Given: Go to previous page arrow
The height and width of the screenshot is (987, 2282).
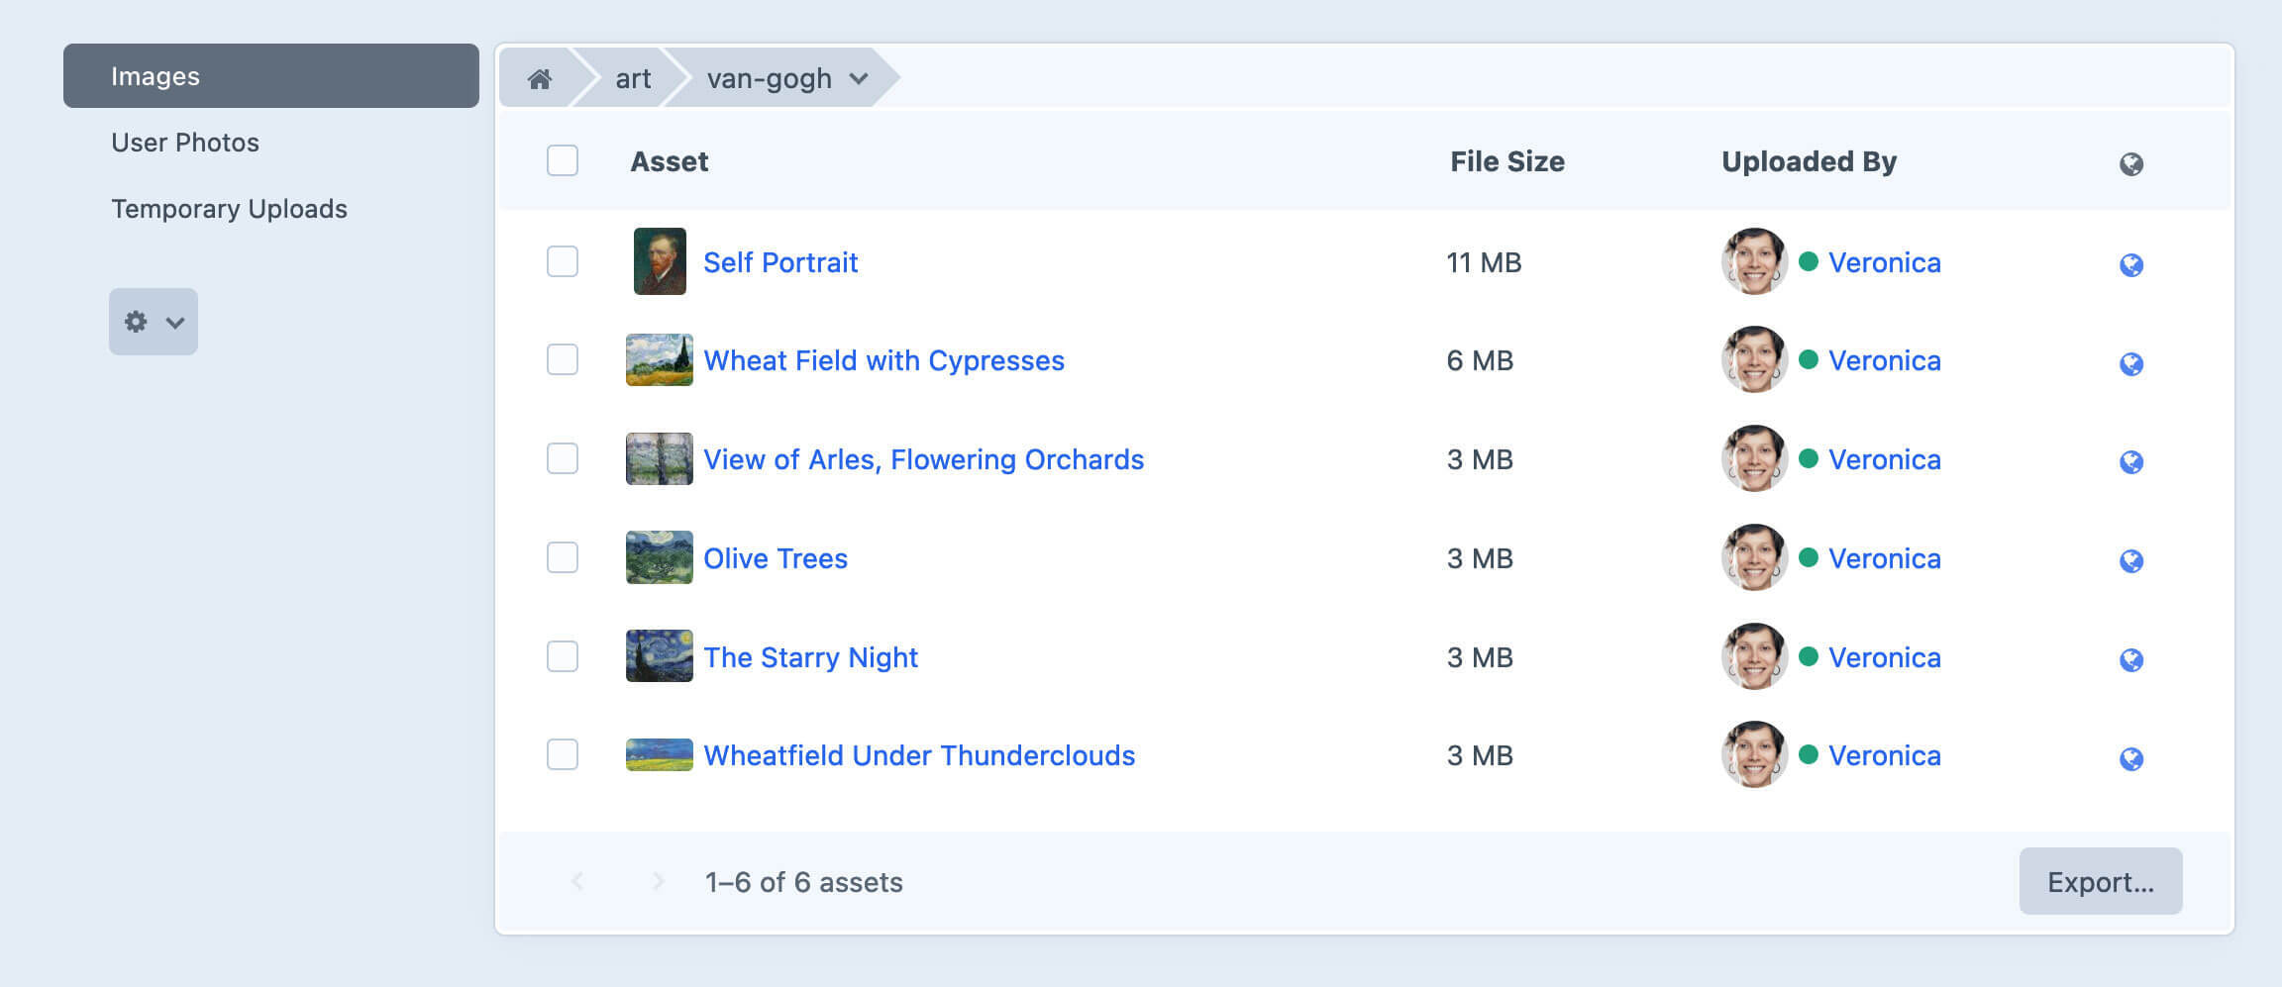Looking at the screenshot, I should pos(577,881).
